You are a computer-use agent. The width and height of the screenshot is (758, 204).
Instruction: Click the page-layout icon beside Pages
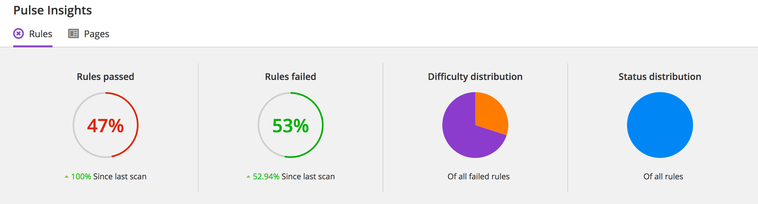pos(73,33)
